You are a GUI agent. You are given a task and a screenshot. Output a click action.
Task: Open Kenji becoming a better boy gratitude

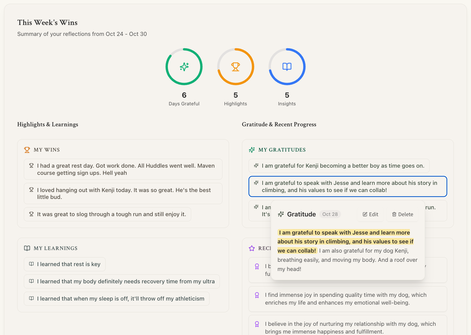point(339,166)
